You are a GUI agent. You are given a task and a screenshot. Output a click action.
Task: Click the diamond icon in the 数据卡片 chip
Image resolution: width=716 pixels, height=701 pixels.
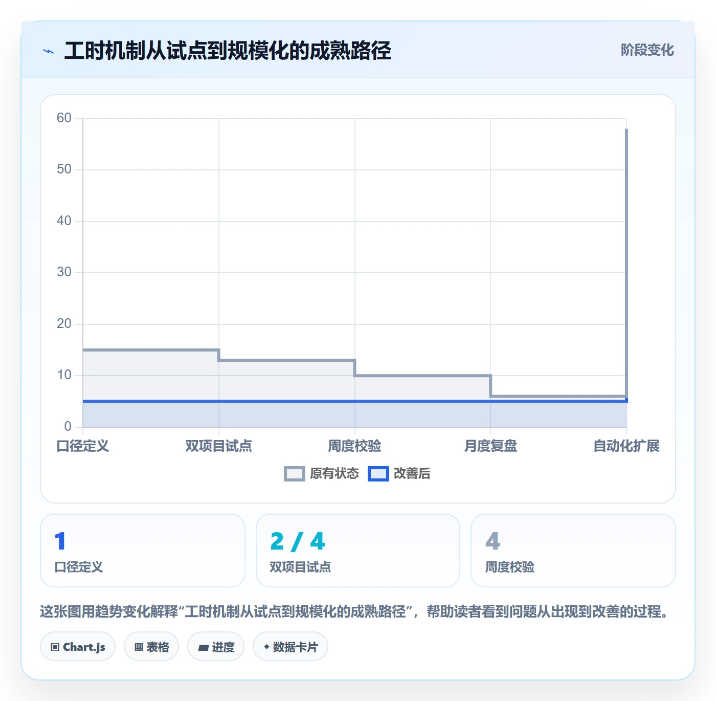266,647
